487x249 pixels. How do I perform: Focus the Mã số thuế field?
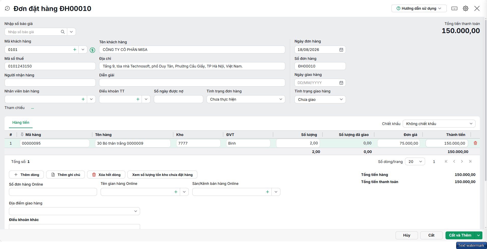50,66
